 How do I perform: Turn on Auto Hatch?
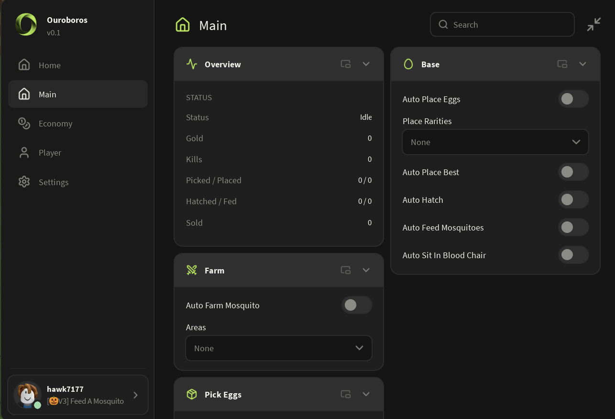pyautogui.click(x=573, y=199)
